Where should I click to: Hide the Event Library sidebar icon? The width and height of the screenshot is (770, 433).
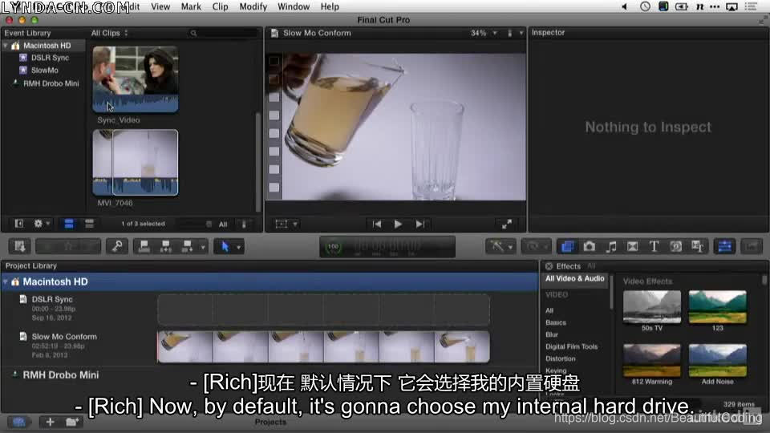click(19, 224)
